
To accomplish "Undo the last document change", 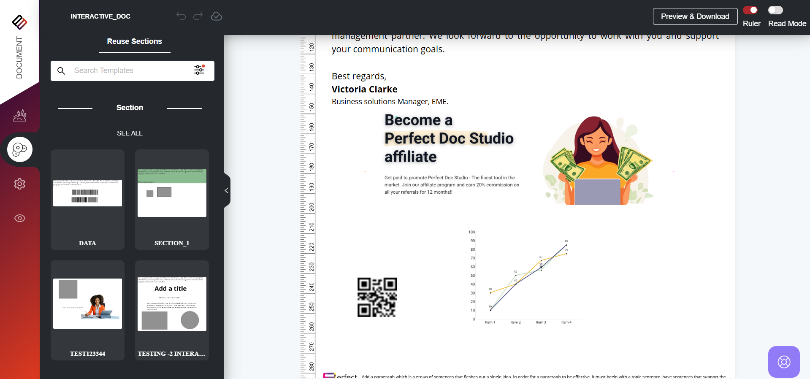I will click(x=181, y=16).
